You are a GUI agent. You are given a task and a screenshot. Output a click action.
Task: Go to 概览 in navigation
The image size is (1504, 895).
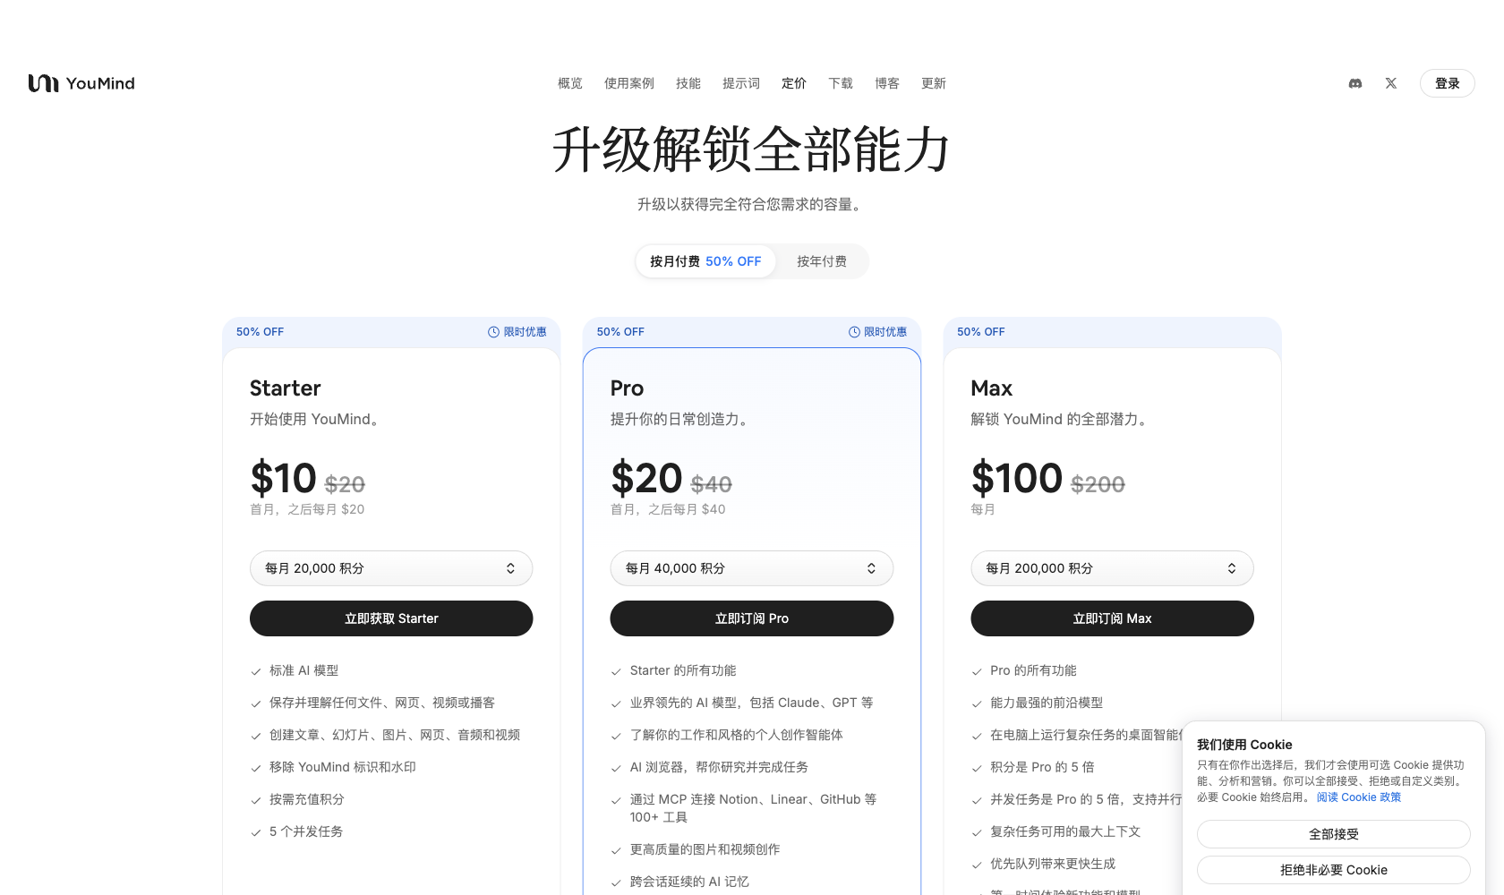[x=570, y=83]
